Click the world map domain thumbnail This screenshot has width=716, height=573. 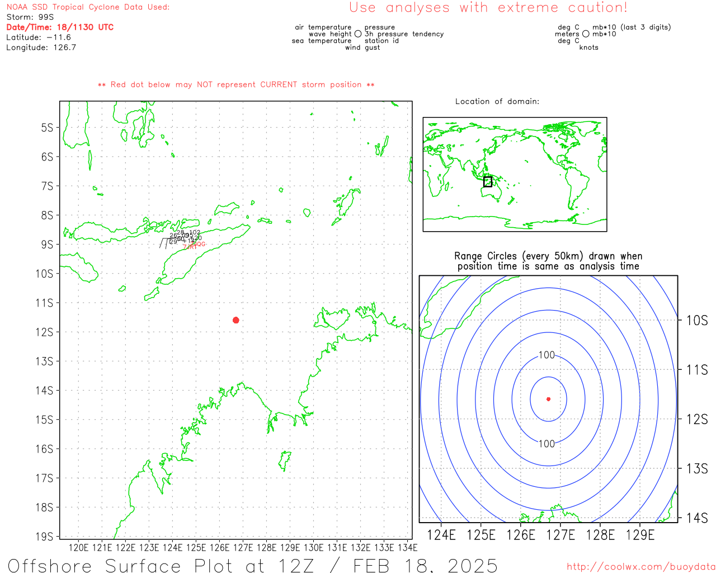[515, 175]
